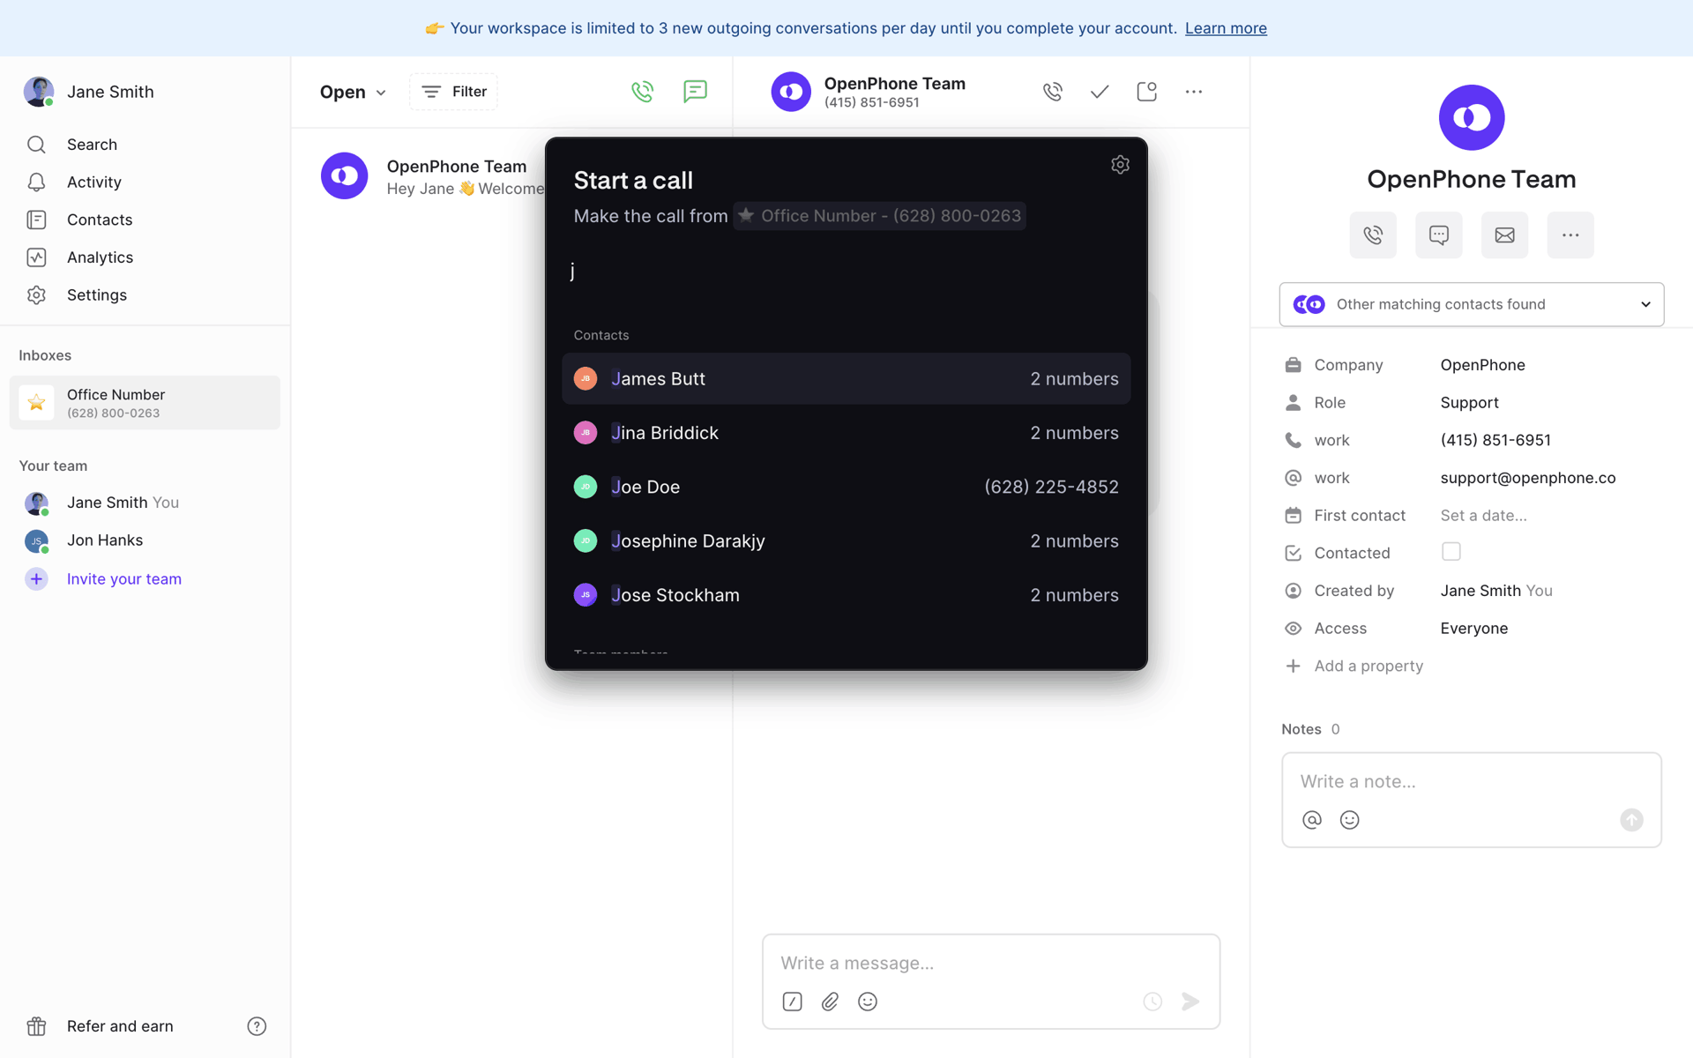Open Refer and earn
Viewport: 1693px width, 1058px height.
pos(120,1026)
